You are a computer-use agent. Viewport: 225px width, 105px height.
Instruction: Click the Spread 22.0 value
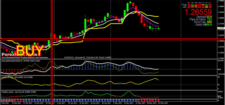[x=209, y=17]
